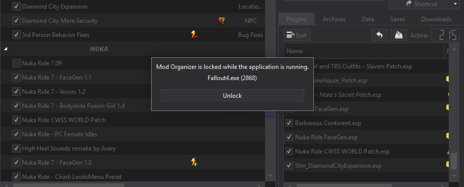The image size is (464, 187).
Task: Uncheck Nuka Ride FaceGen.esp plugin
Action: click(x=289, y=137)
